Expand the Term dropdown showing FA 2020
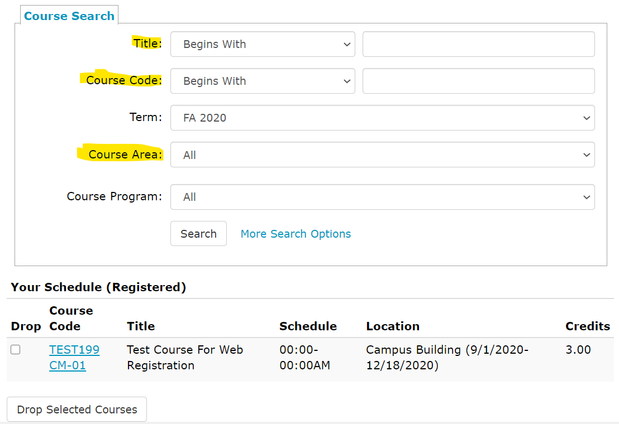 click(x=382, y=118)
